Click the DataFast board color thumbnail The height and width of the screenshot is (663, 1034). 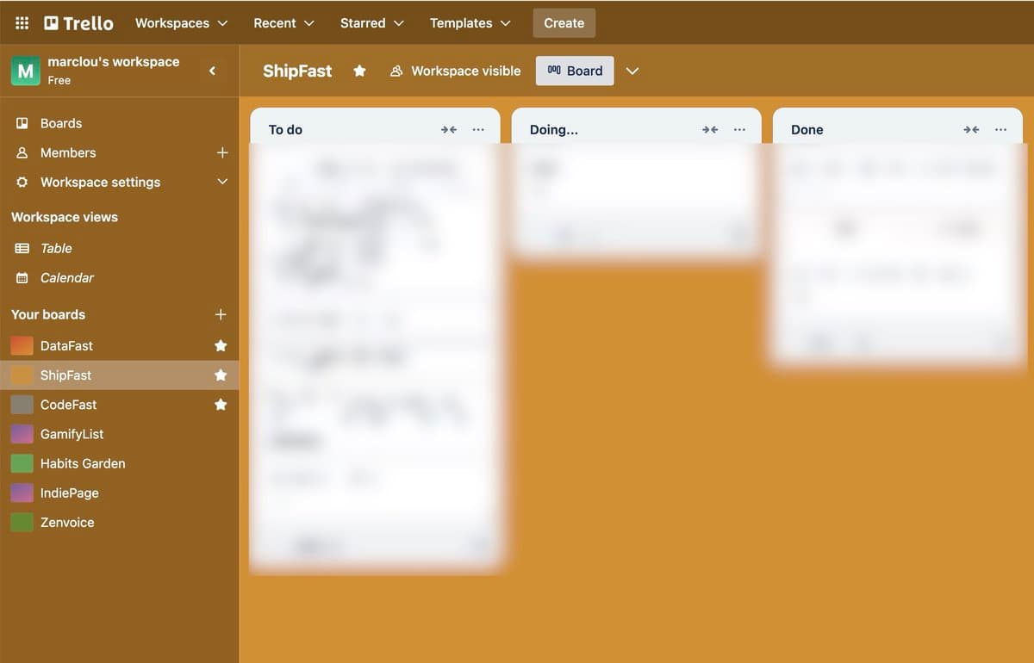tap(22, 345)
